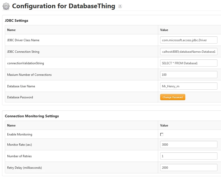Click the 'Enable Monitoring' label text

coord(20,134)
